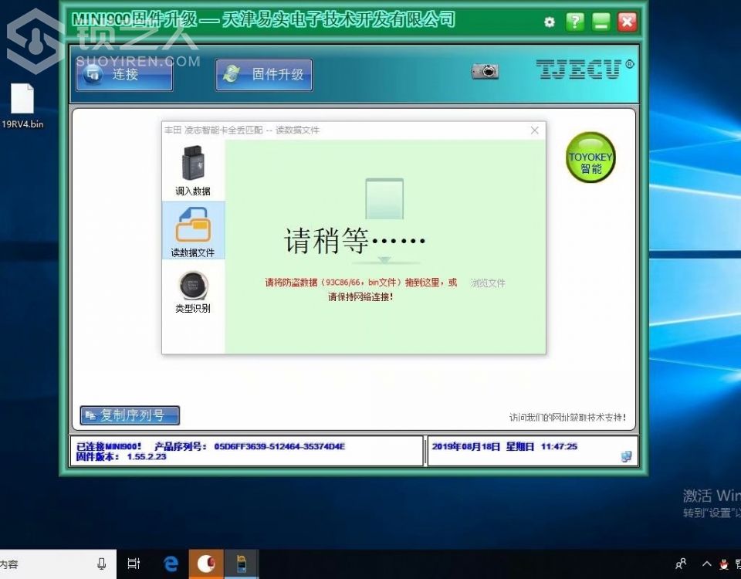This screenshot has width=741, height=579.
Task: Click the taskbar search box
Action: tap(58, 564)
